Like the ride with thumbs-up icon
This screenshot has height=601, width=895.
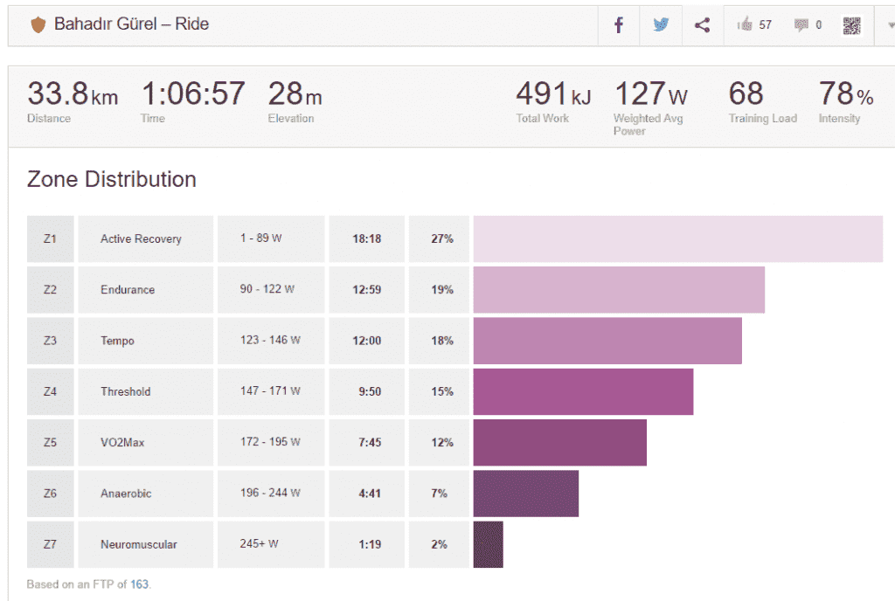(746, 25)
